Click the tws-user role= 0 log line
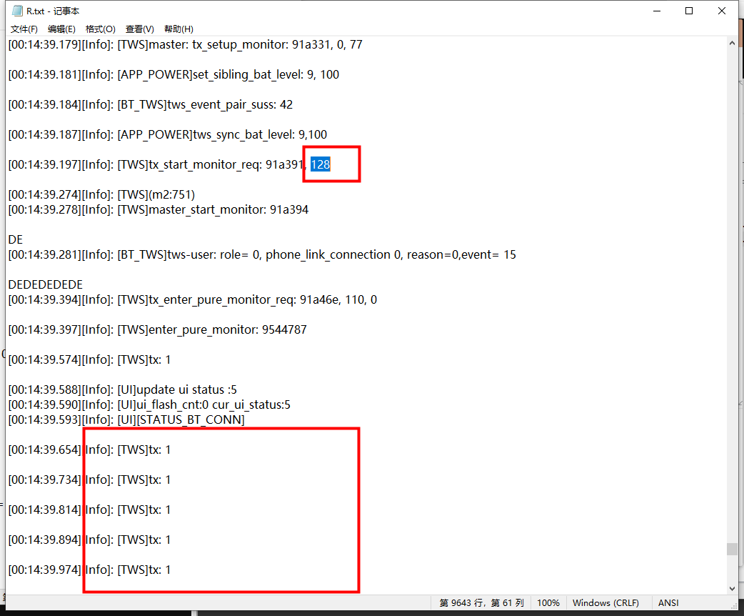Image resolution: width=744 pixels, height=616 pixels. pyautogui.click(x=262, y=254)
